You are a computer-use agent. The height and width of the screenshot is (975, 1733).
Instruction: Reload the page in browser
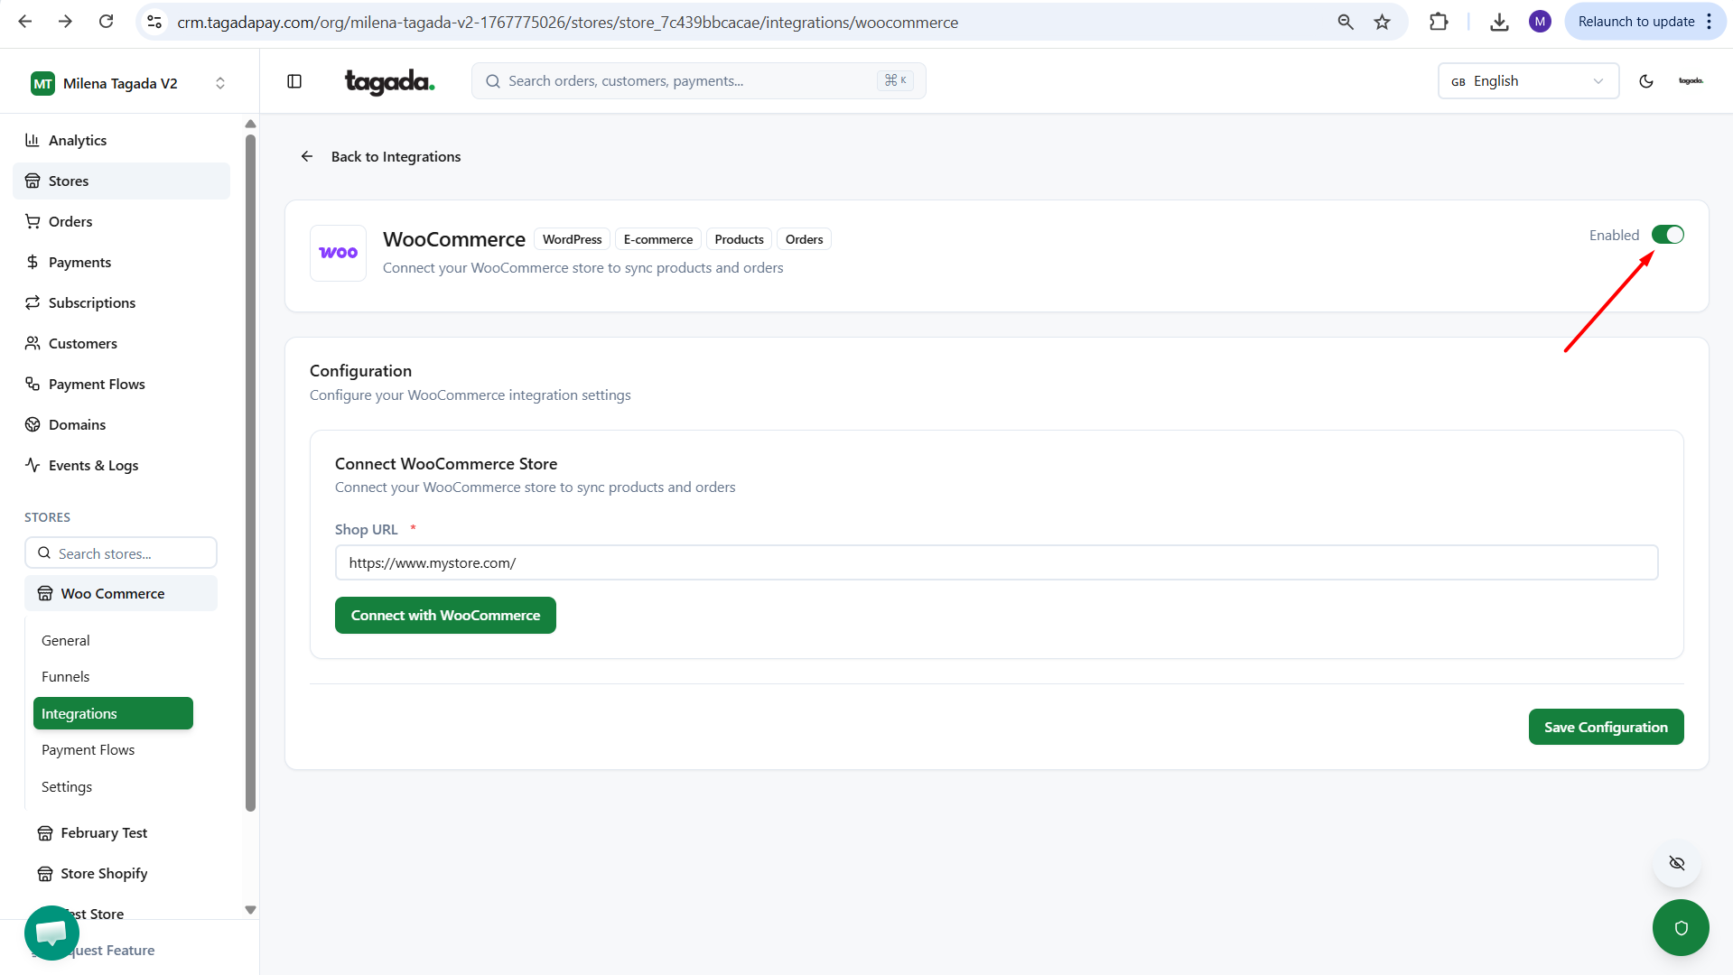point(106,22)
